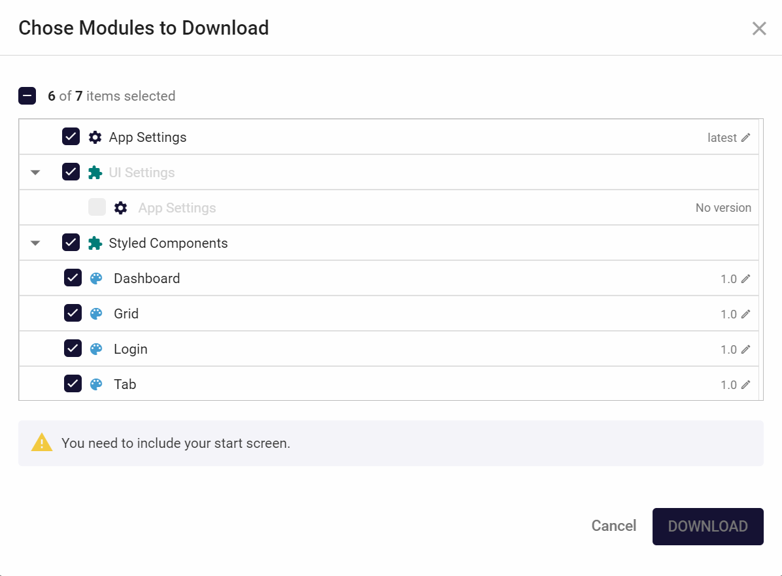The width and height of the screenshot is (782, 576).
Task: Click the pencil icon for Dashboard version
Action: pyautogui.click(x=745, y=279)
